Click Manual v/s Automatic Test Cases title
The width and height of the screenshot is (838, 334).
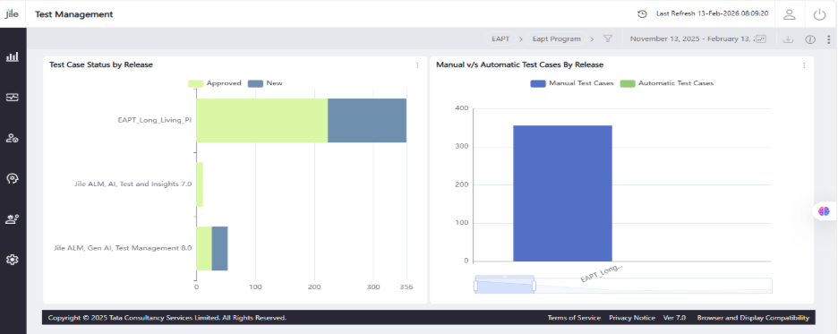[519, 64]
